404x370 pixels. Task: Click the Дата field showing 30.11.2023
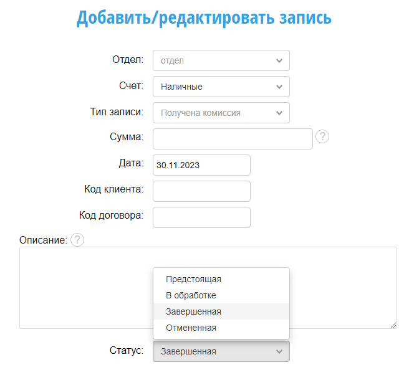pos(201,165)
